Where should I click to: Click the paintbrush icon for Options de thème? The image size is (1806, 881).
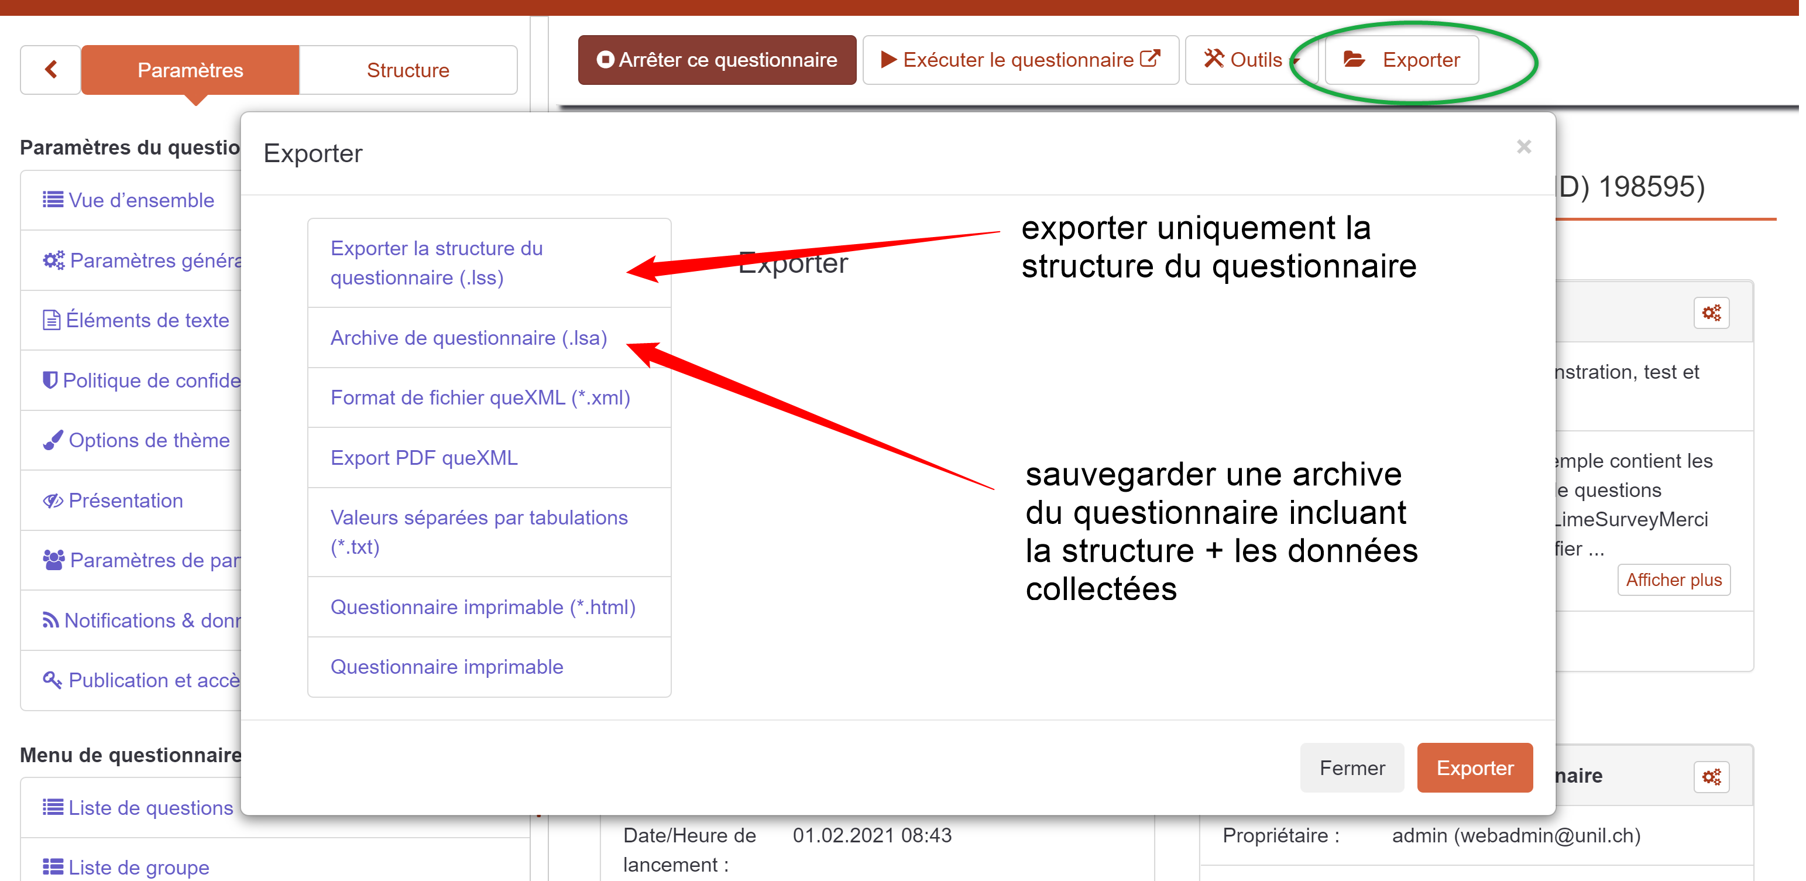[53, 440]
